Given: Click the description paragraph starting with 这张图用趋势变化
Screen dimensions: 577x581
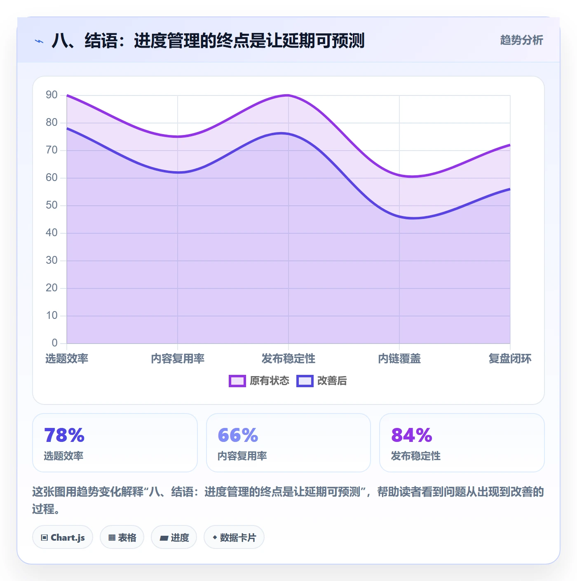Looking at the screenshot, I should 288,500.
